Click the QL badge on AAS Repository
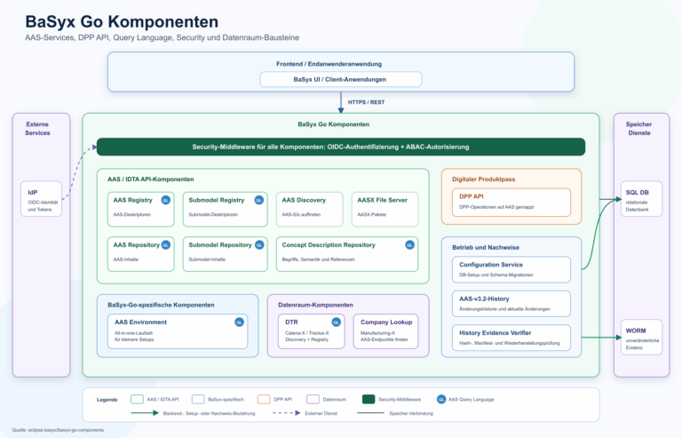Viewport: 682px width, 438px height. (166, 245)
